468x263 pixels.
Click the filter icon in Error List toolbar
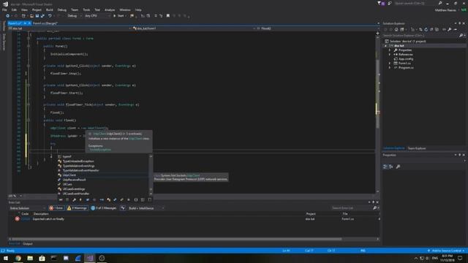(123, 208)
